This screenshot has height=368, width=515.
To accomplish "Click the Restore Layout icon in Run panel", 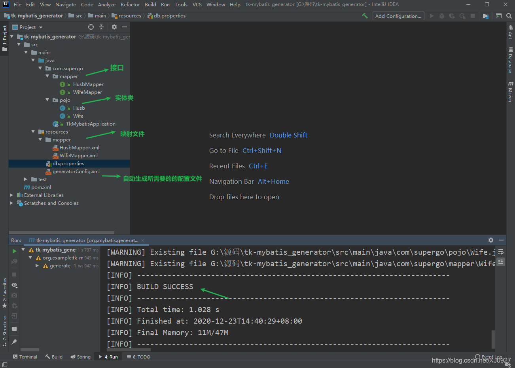I will tap(14, 328).
